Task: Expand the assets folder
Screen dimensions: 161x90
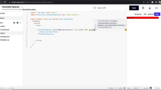Action: point(3,26)
